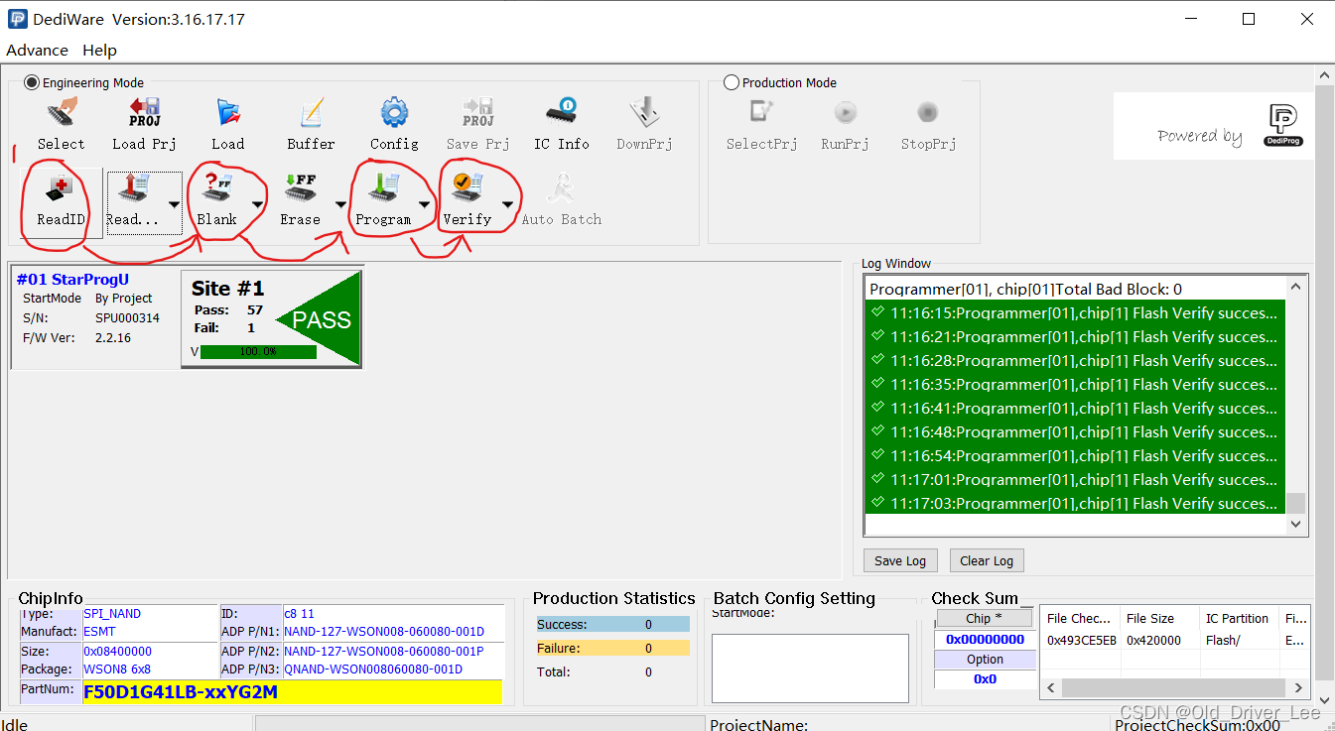Click the green PASS indicator
1335x731 pixels.
(x=318, y=319)
